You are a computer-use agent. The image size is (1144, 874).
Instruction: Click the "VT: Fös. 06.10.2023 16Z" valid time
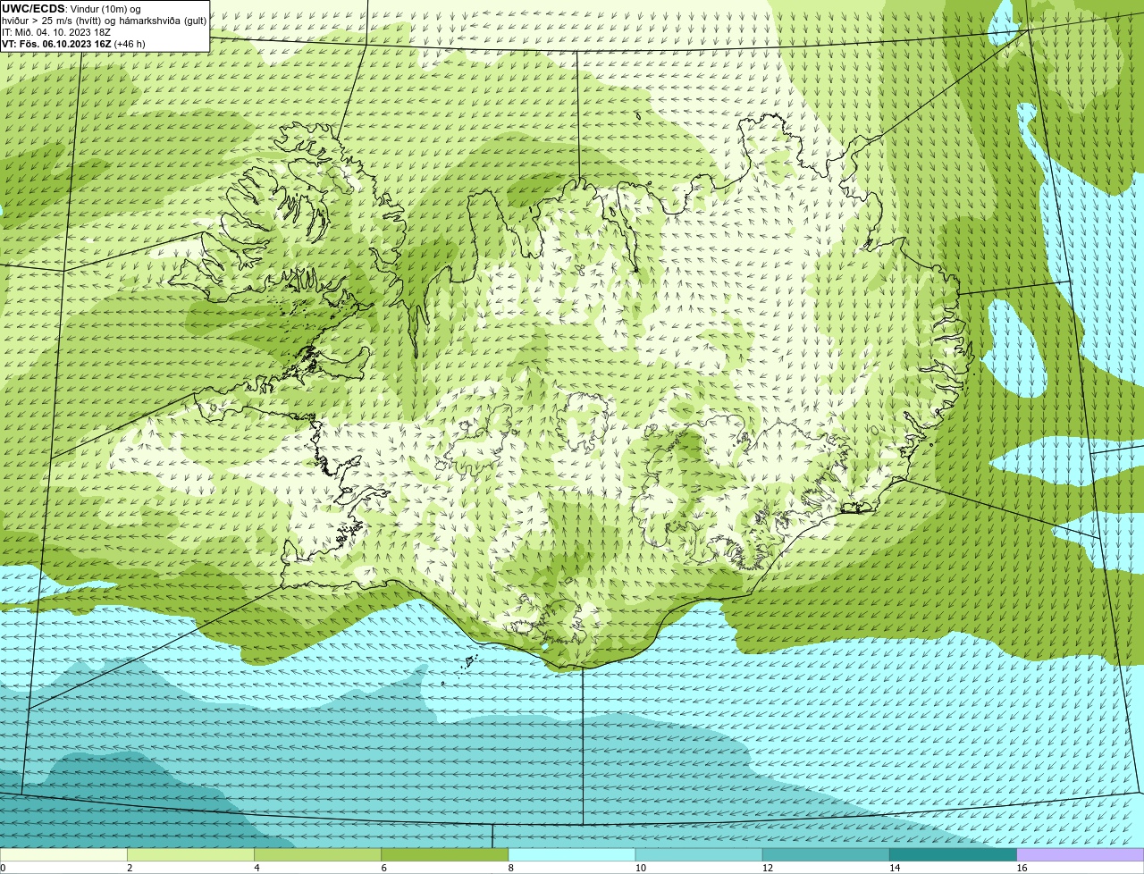click(56, 44)
